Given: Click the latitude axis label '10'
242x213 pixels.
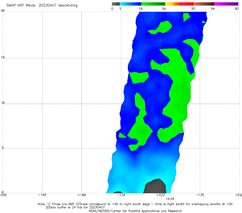Looking at the screenshot, I should pyautogui.click(x=3, y=103).
